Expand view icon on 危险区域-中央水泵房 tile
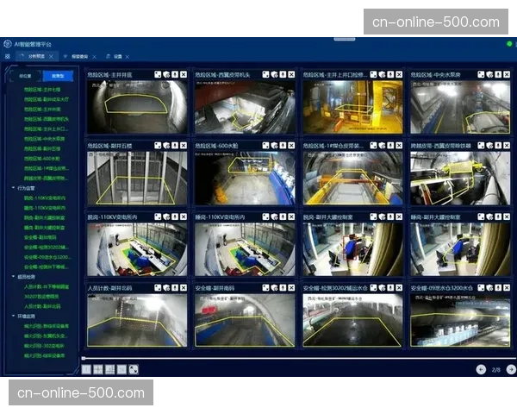This screenshot has height=414, width=517. pos(482,75)
